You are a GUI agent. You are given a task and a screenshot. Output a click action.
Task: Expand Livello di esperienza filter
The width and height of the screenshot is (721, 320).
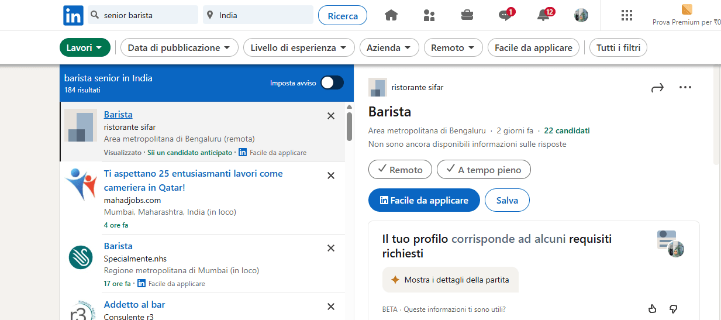coord(299,48)
